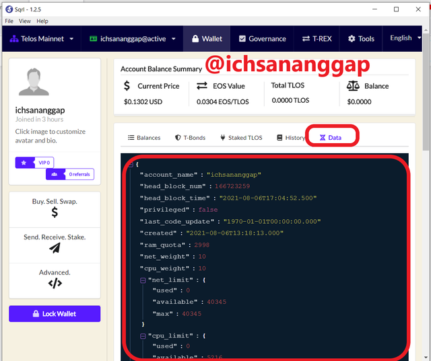431x361 pixels.
Task: Click the exchange arrows EOS Value icon
Action: [x=202, y=86]
